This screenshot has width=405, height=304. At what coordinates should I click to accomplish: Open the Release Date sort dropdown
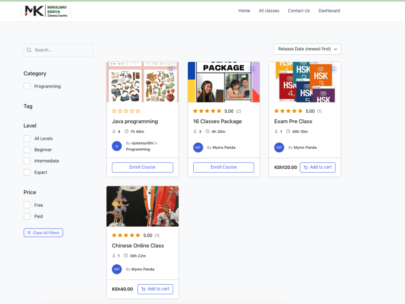307,49
